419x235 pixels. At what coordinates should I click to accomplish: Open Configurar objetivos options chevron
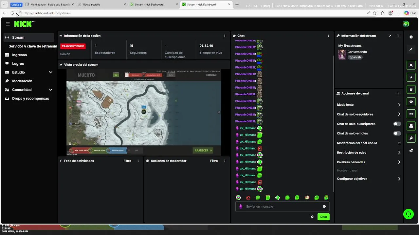tap(399, 179)
